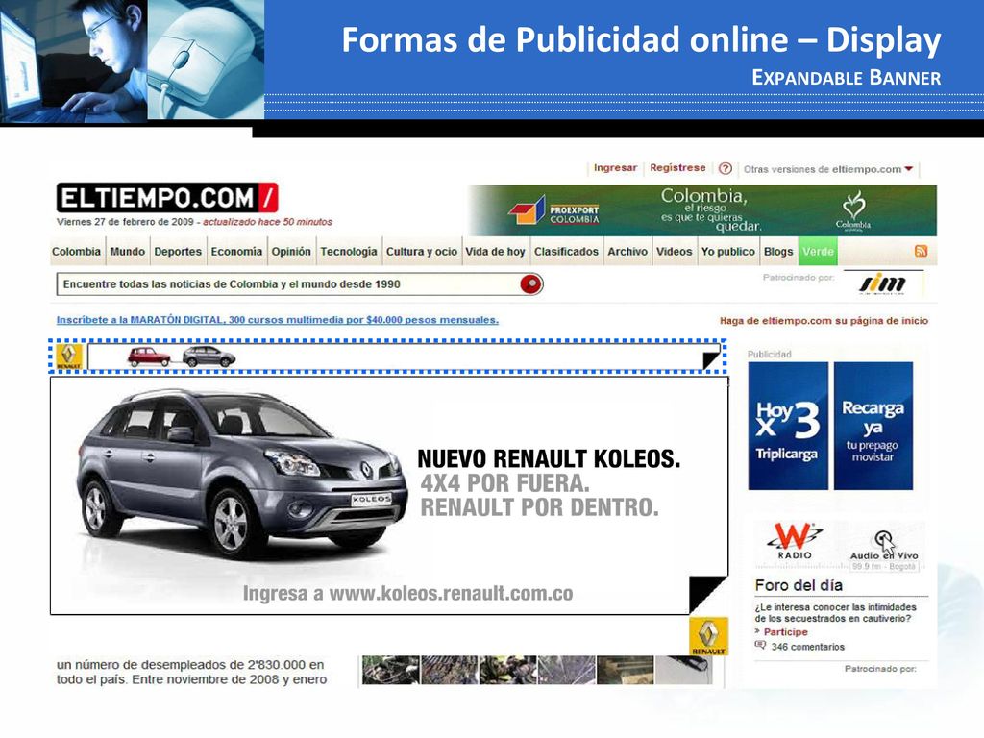Open the Blogs tab
This screenshot has width=984, height=738.
click(778, 252)
